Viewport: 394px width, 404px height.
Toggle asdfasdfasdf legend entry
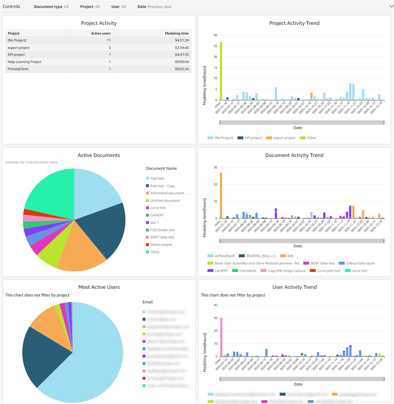tap(221, 256)
